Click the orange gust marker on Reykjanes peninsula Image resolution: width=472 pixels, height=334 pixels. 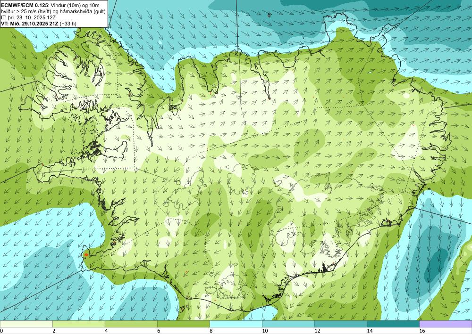click(86, 255)
